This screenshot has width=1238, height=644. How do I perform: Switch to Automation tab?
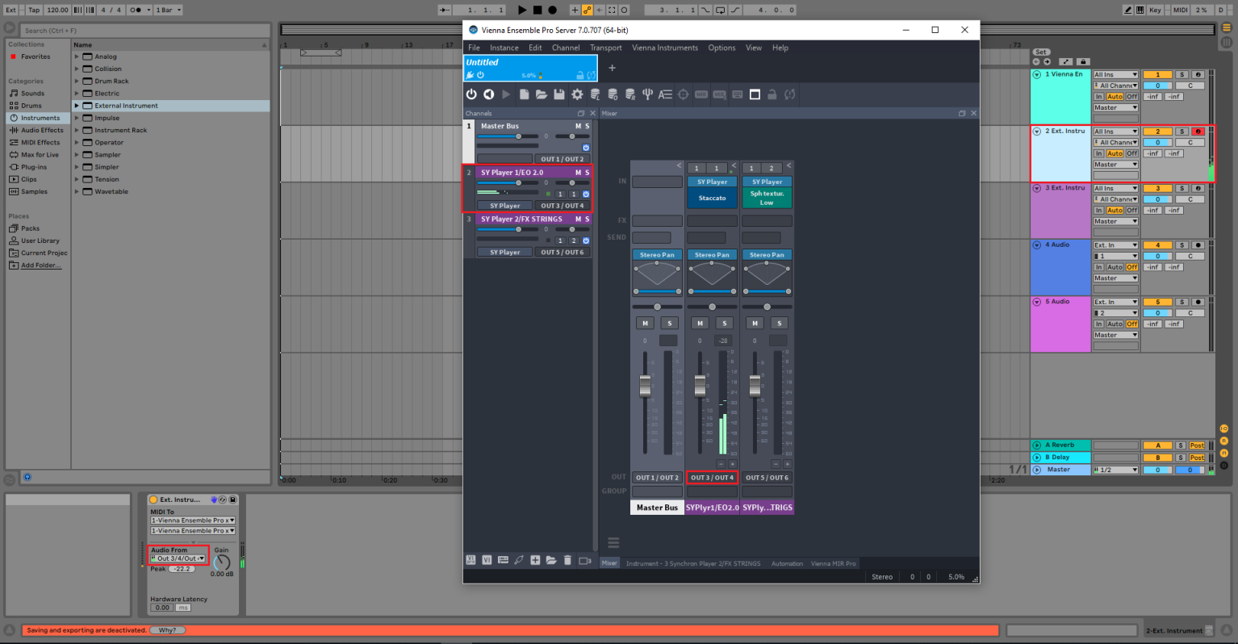(787, 563)
